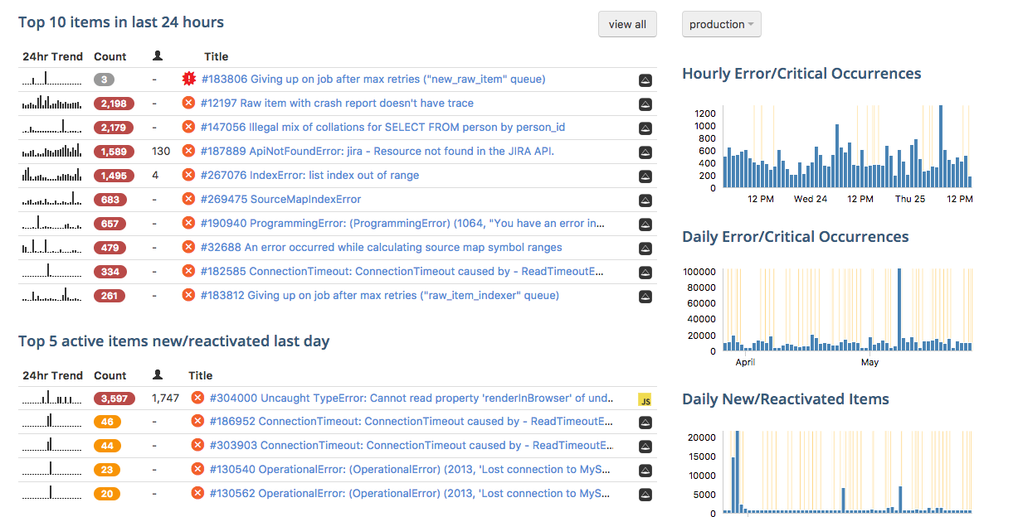Open item #187889 ApiNotFoundError link
1018x517 pixels.
click(377, 152)
